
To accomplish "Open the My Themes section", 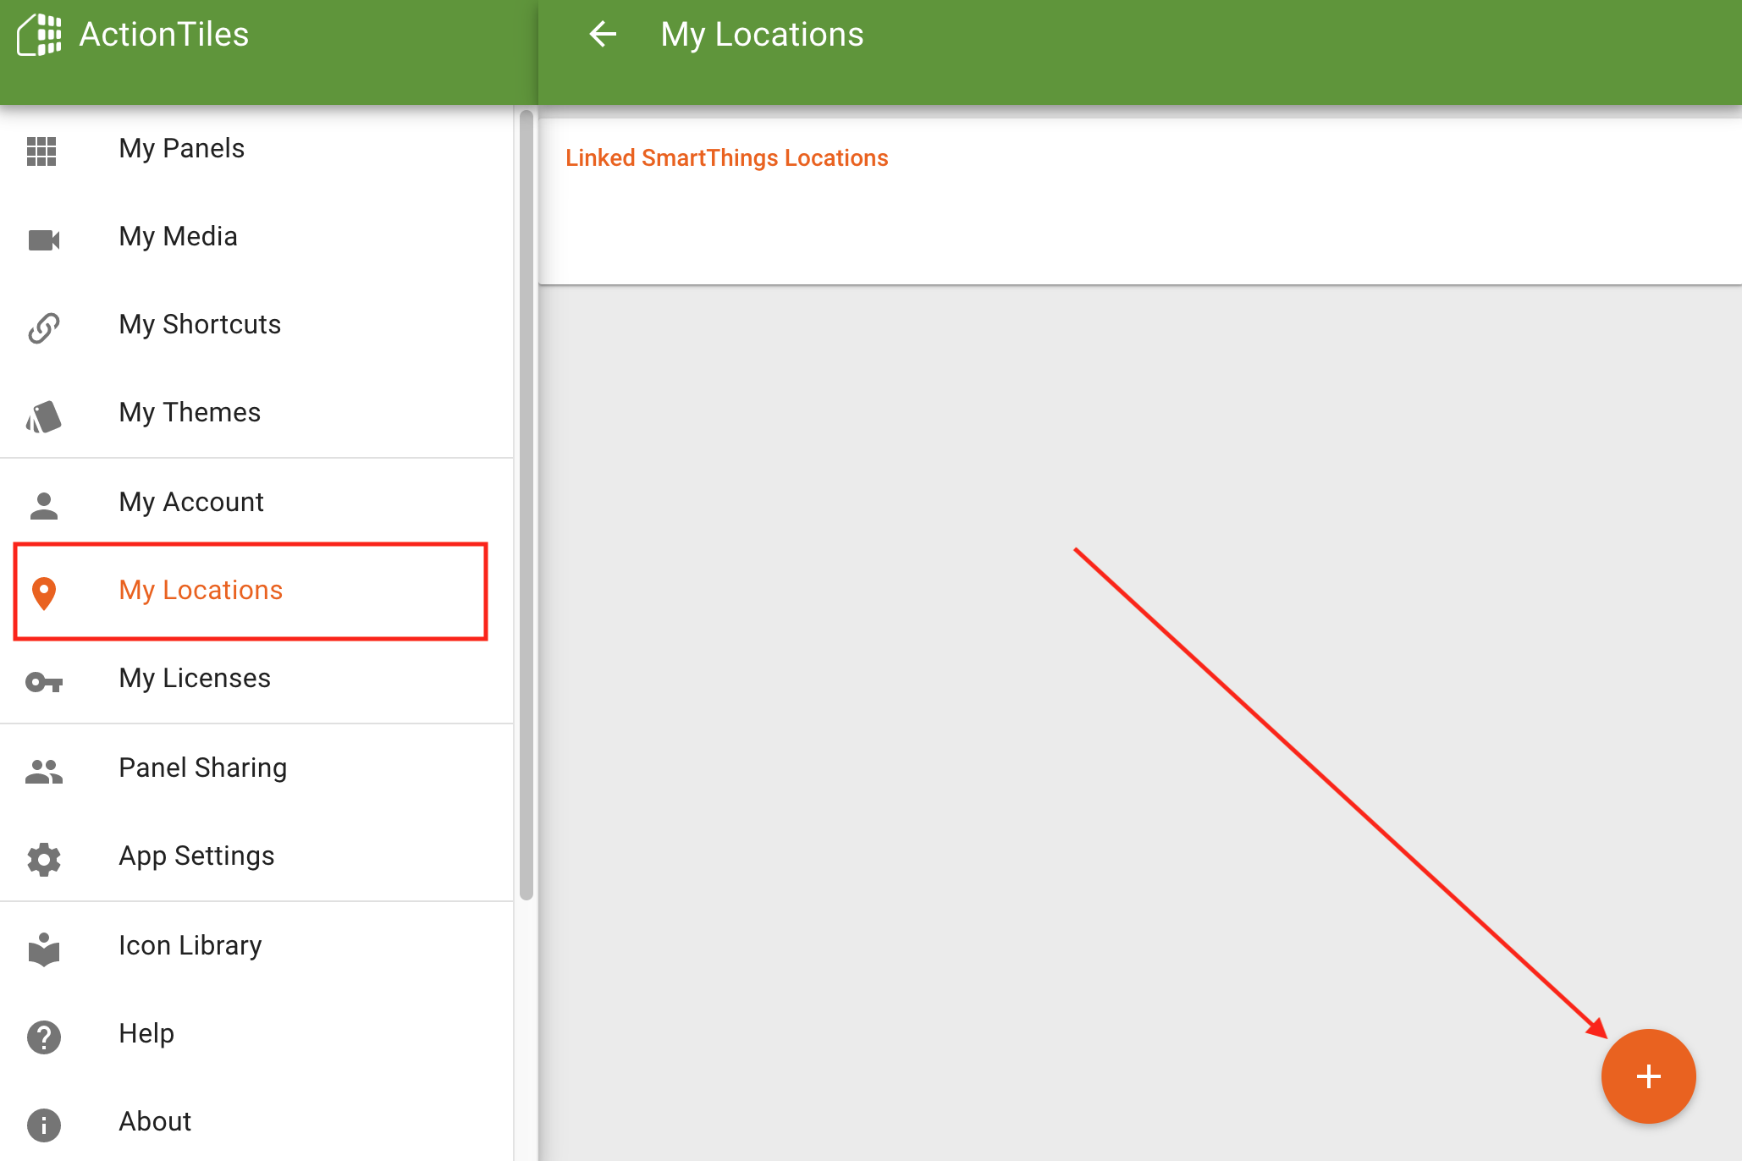I will click(256, 413).
